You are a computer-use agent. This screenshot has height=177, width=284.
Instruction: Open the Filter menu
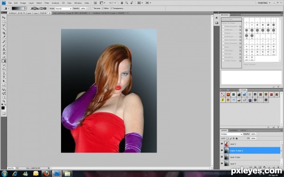click(x=47, y=3)
